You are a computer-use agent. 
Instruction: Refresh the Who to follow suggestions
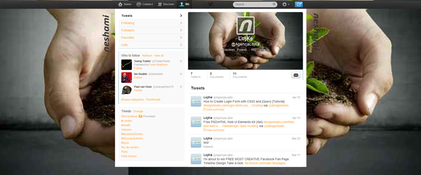coord(147,55)
